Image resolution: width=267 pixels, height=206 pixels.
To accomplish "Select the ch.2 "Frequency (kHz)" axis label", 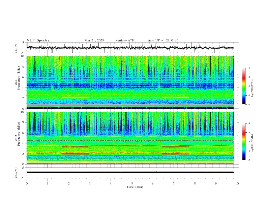I will tap(19, 134).
